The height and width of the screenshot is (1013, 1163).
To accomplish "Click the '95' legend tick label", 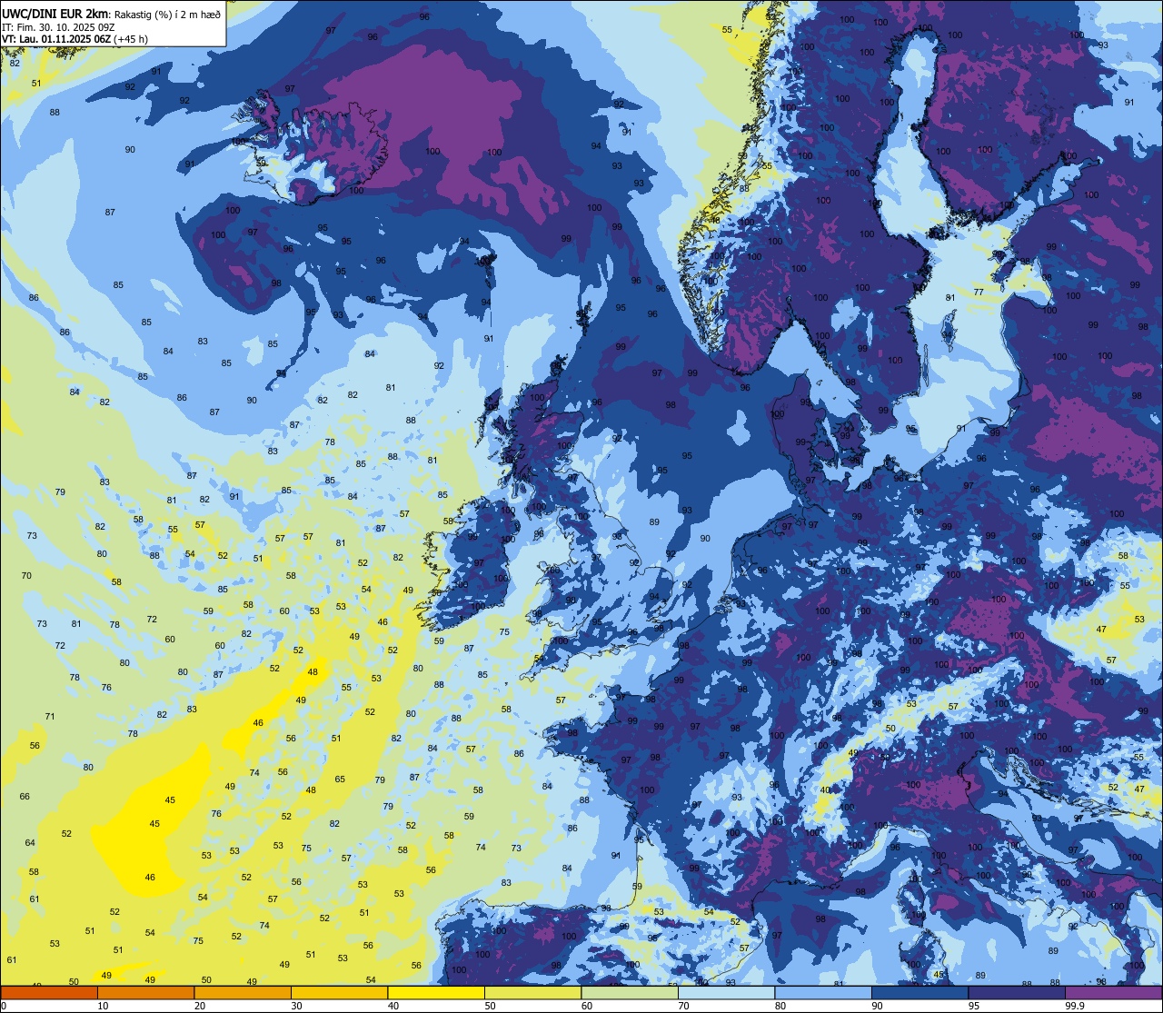I will coord(975,1006).
